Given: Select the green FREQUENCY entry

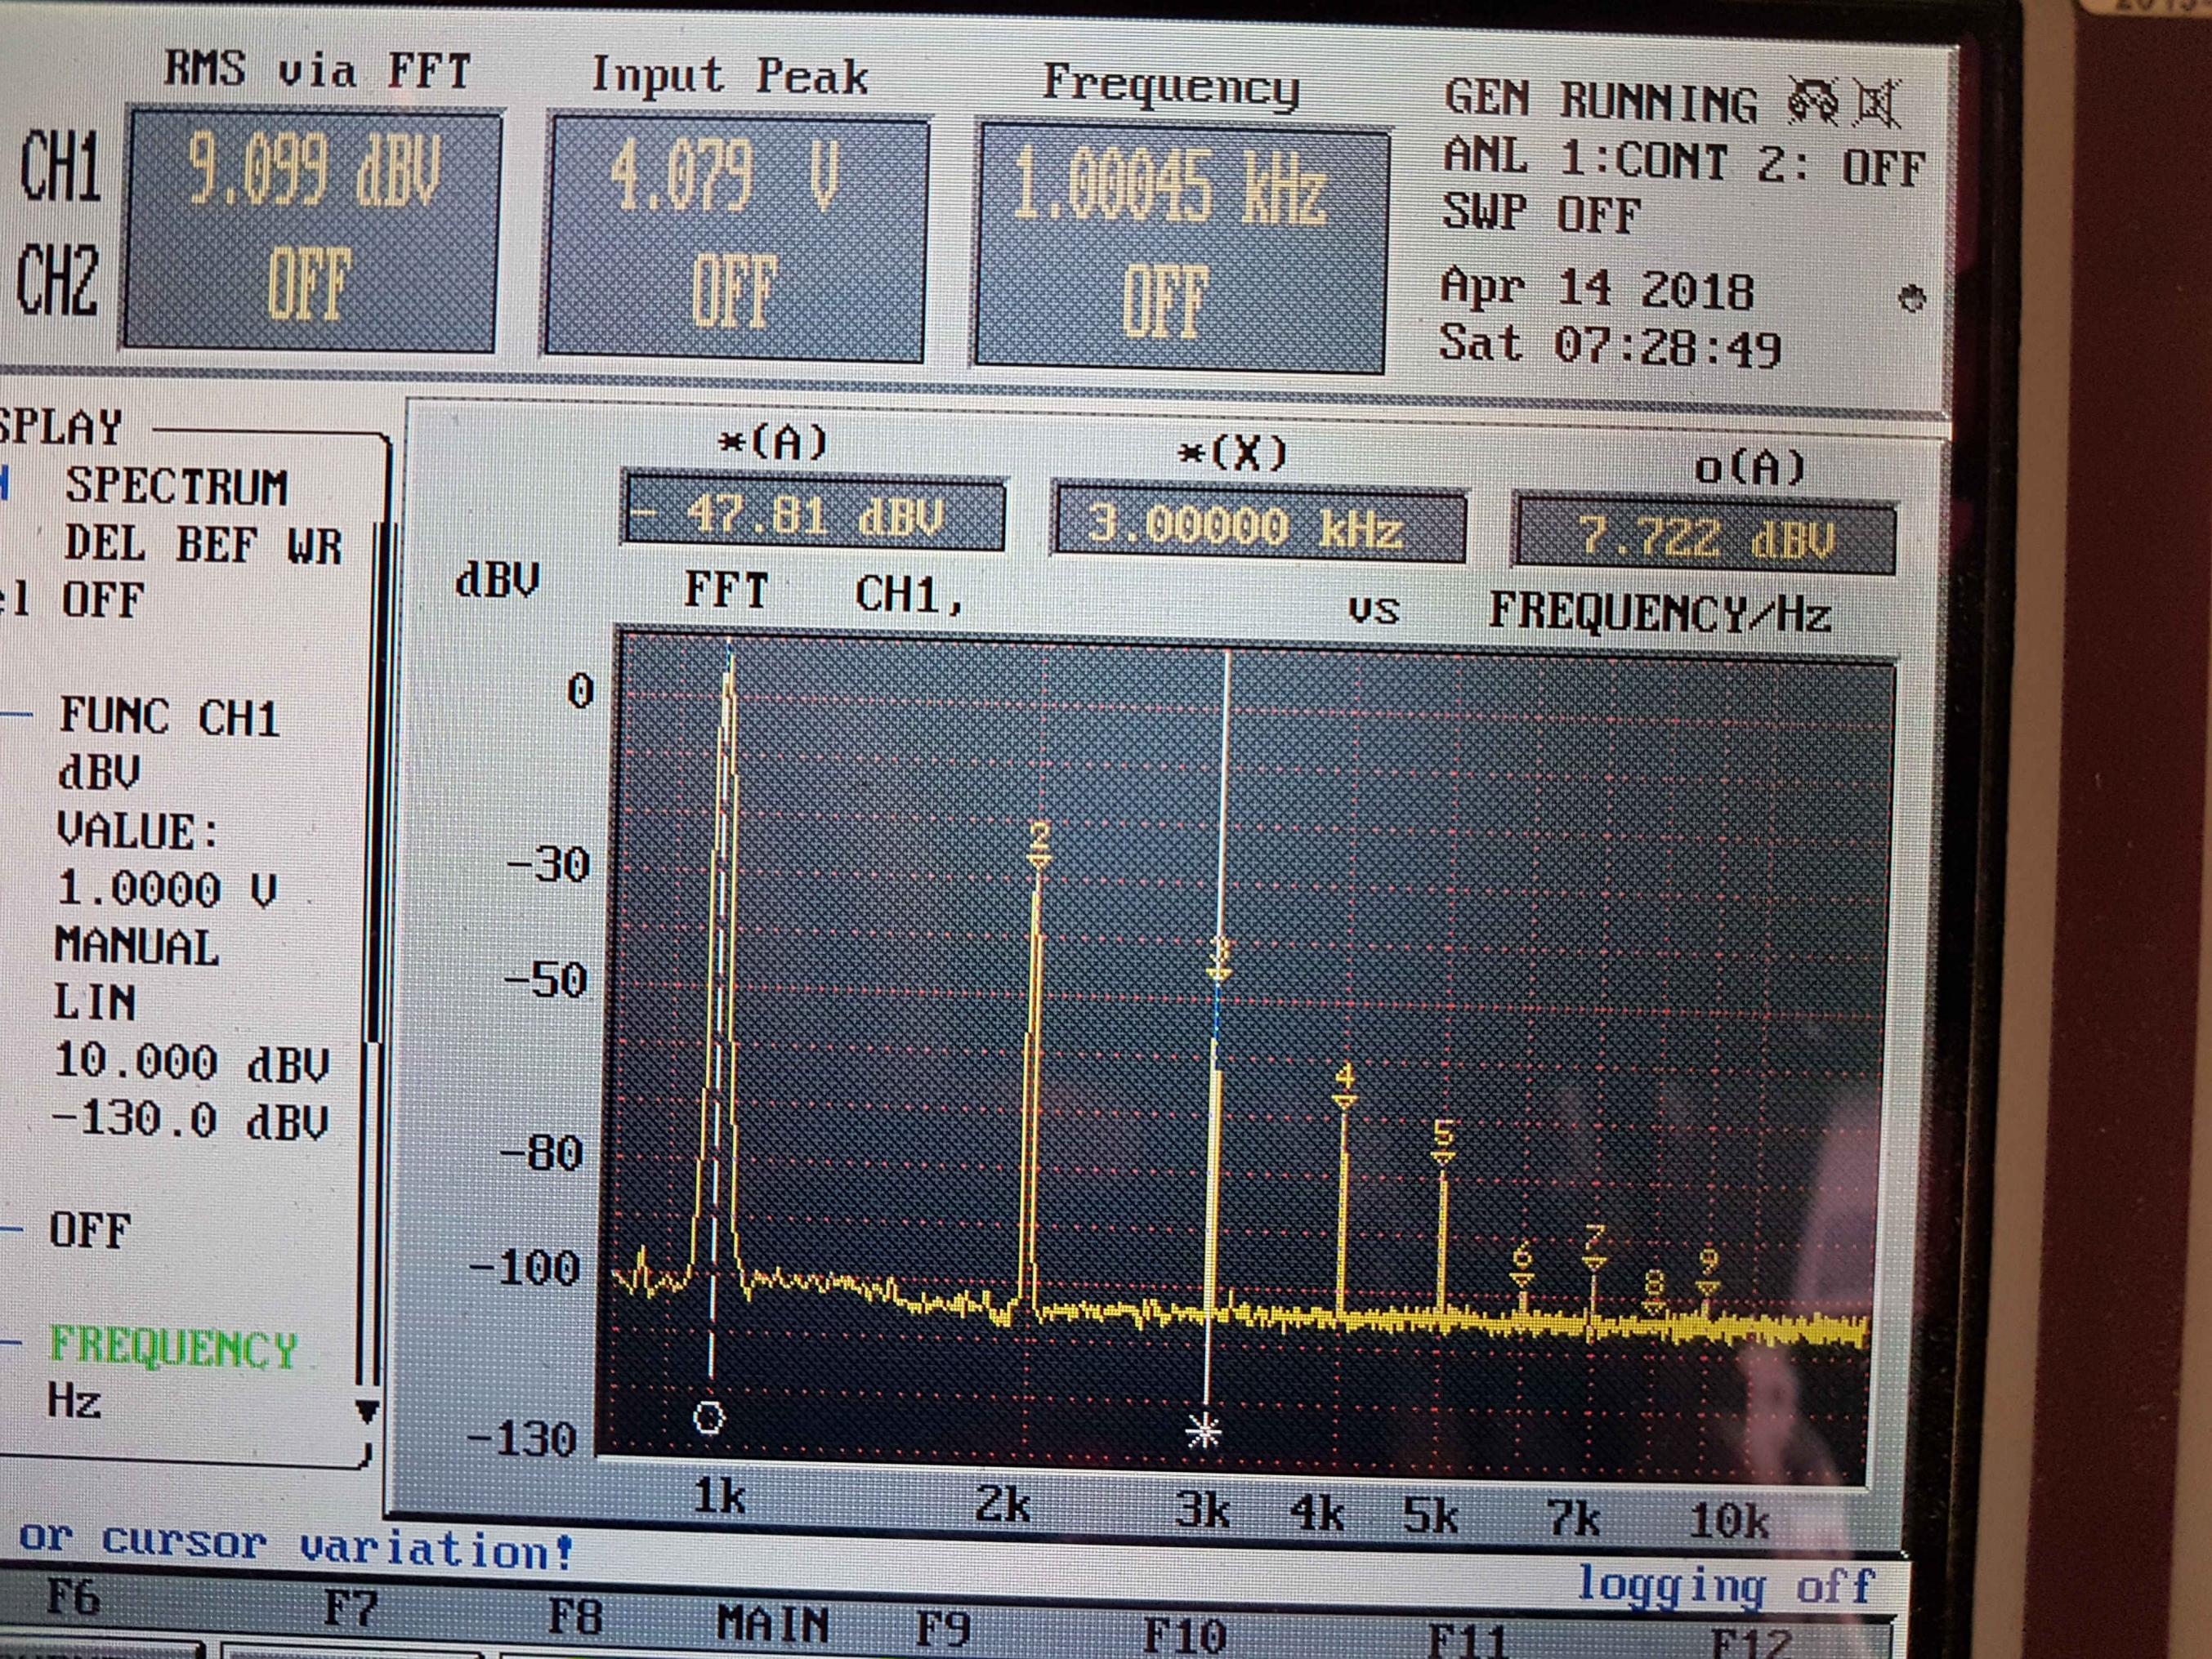Looking at the screenshot, I should (174, 1348).
